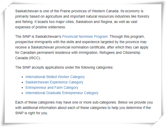Image resolution: width=166 pixels, height=127 pixels.
Task: Click the bullet before International Skilled Worker
Action: tap(22, 77)
